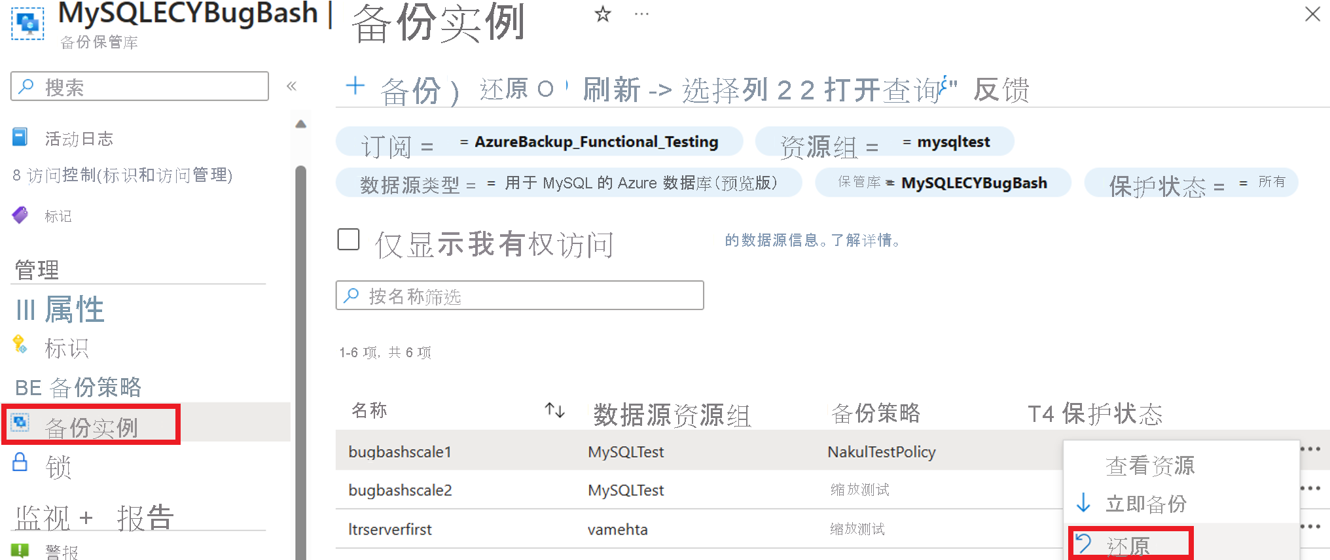The image size is (1330, 560).
Task: Sort by Datasource resource group (数据源资源组) column
Action: [672, 414]
